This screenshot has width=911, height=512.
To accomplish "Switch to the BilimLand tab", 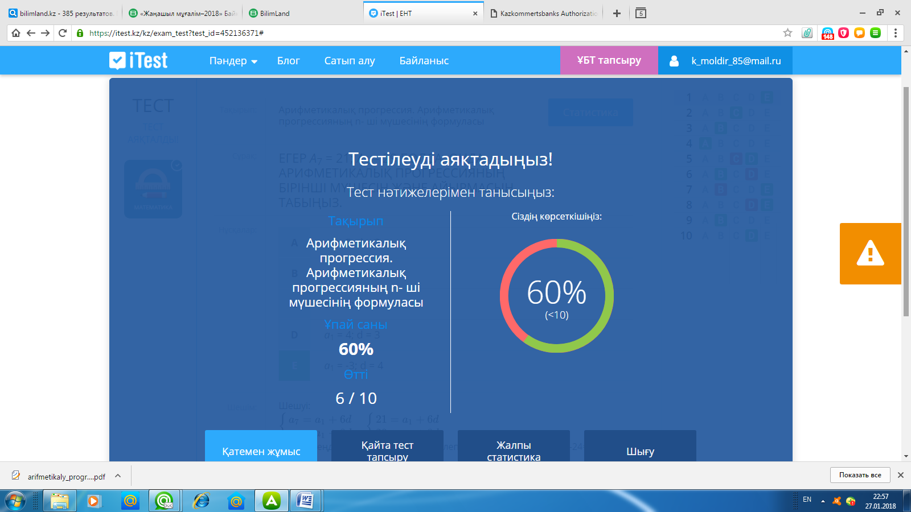I will [302, 13].
